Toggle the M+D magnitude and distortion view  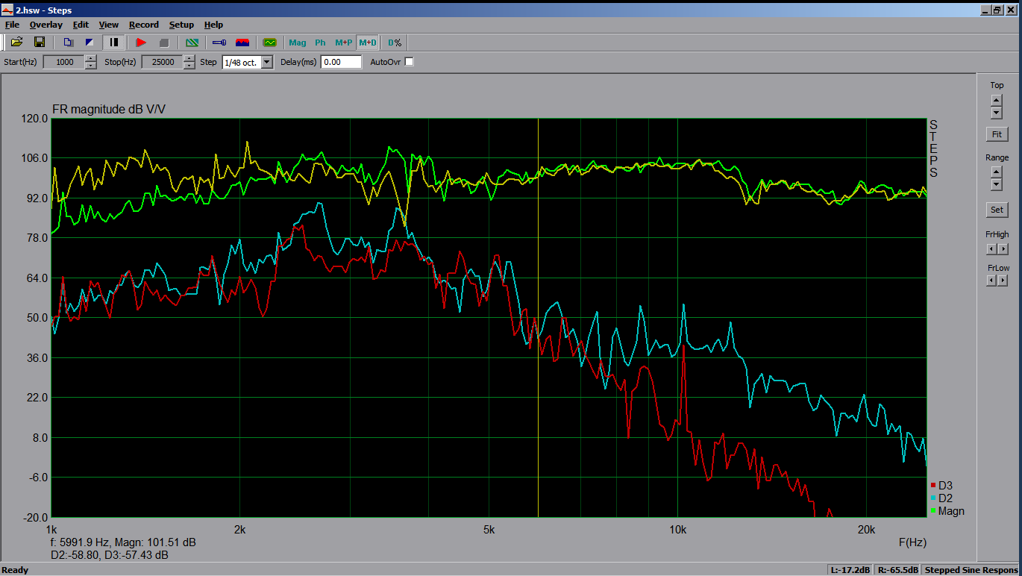368,43
